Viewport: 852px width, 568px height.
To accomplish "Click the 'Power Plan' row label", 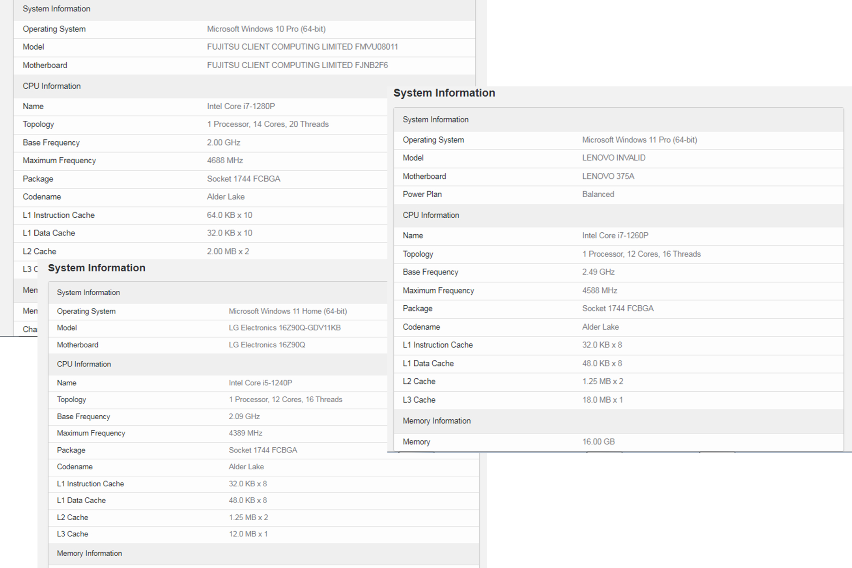I will (422, 194).
